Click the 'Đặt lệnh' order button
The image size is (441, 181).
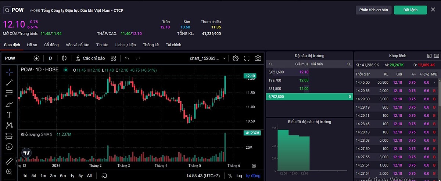pyautogui.click(x=410, y=10)
